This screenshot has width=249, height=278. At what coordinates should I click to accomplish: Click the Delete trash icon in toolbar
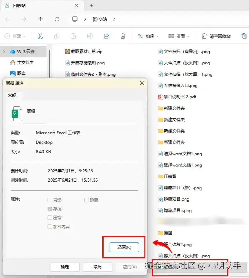(123, 36)
